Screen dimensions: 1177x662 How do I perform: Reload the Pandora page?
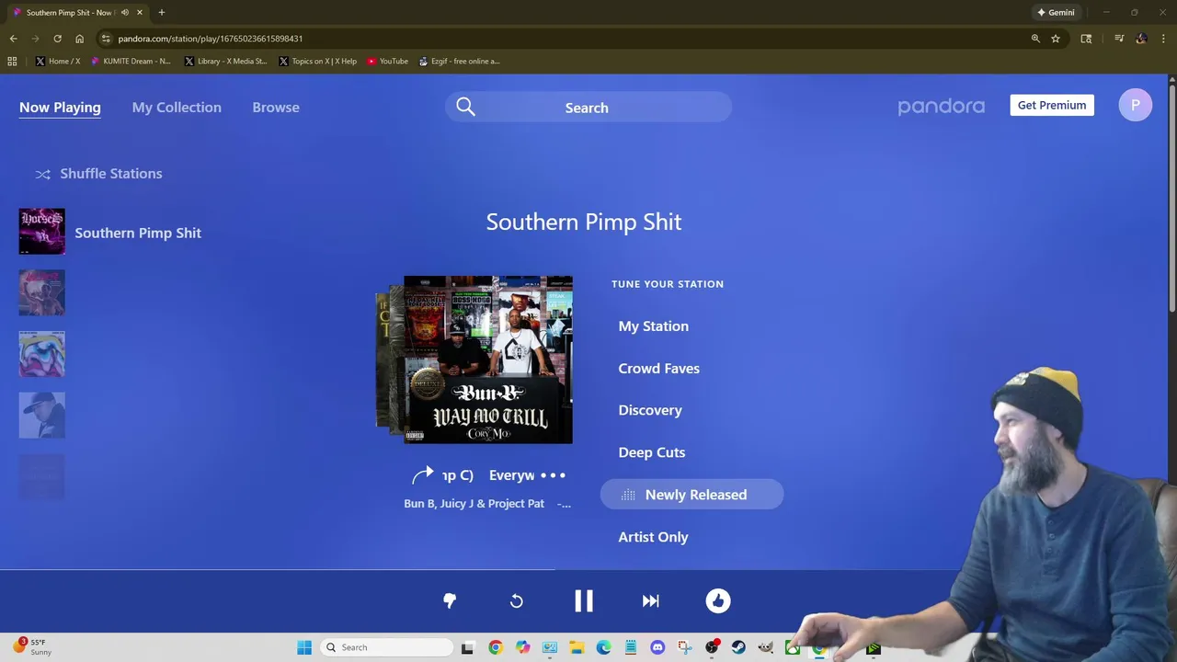point(57,39)
